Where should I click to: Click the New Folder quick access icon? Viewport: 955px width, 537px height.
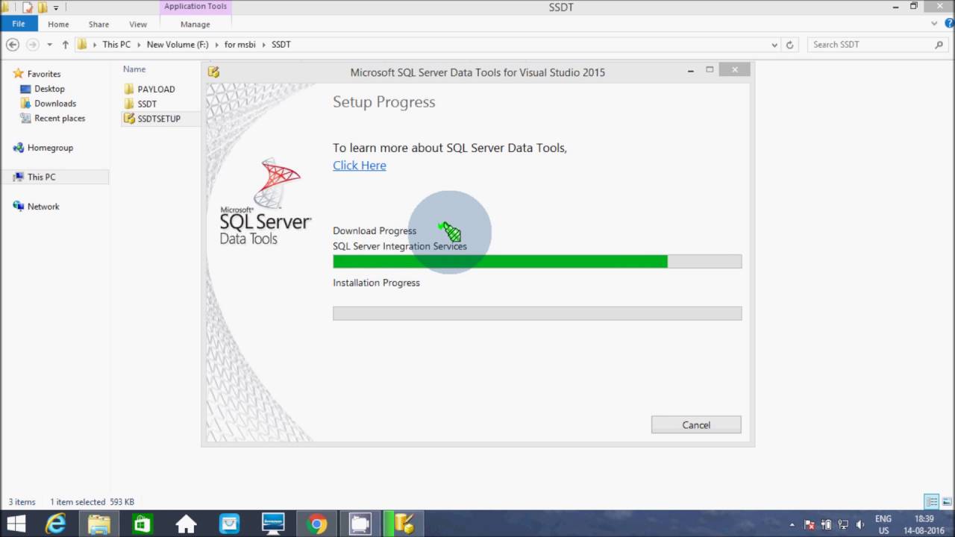(42, 7)
